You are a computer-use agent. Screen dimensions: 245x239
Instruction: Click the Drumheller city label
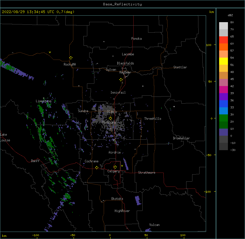pos(181,138)
